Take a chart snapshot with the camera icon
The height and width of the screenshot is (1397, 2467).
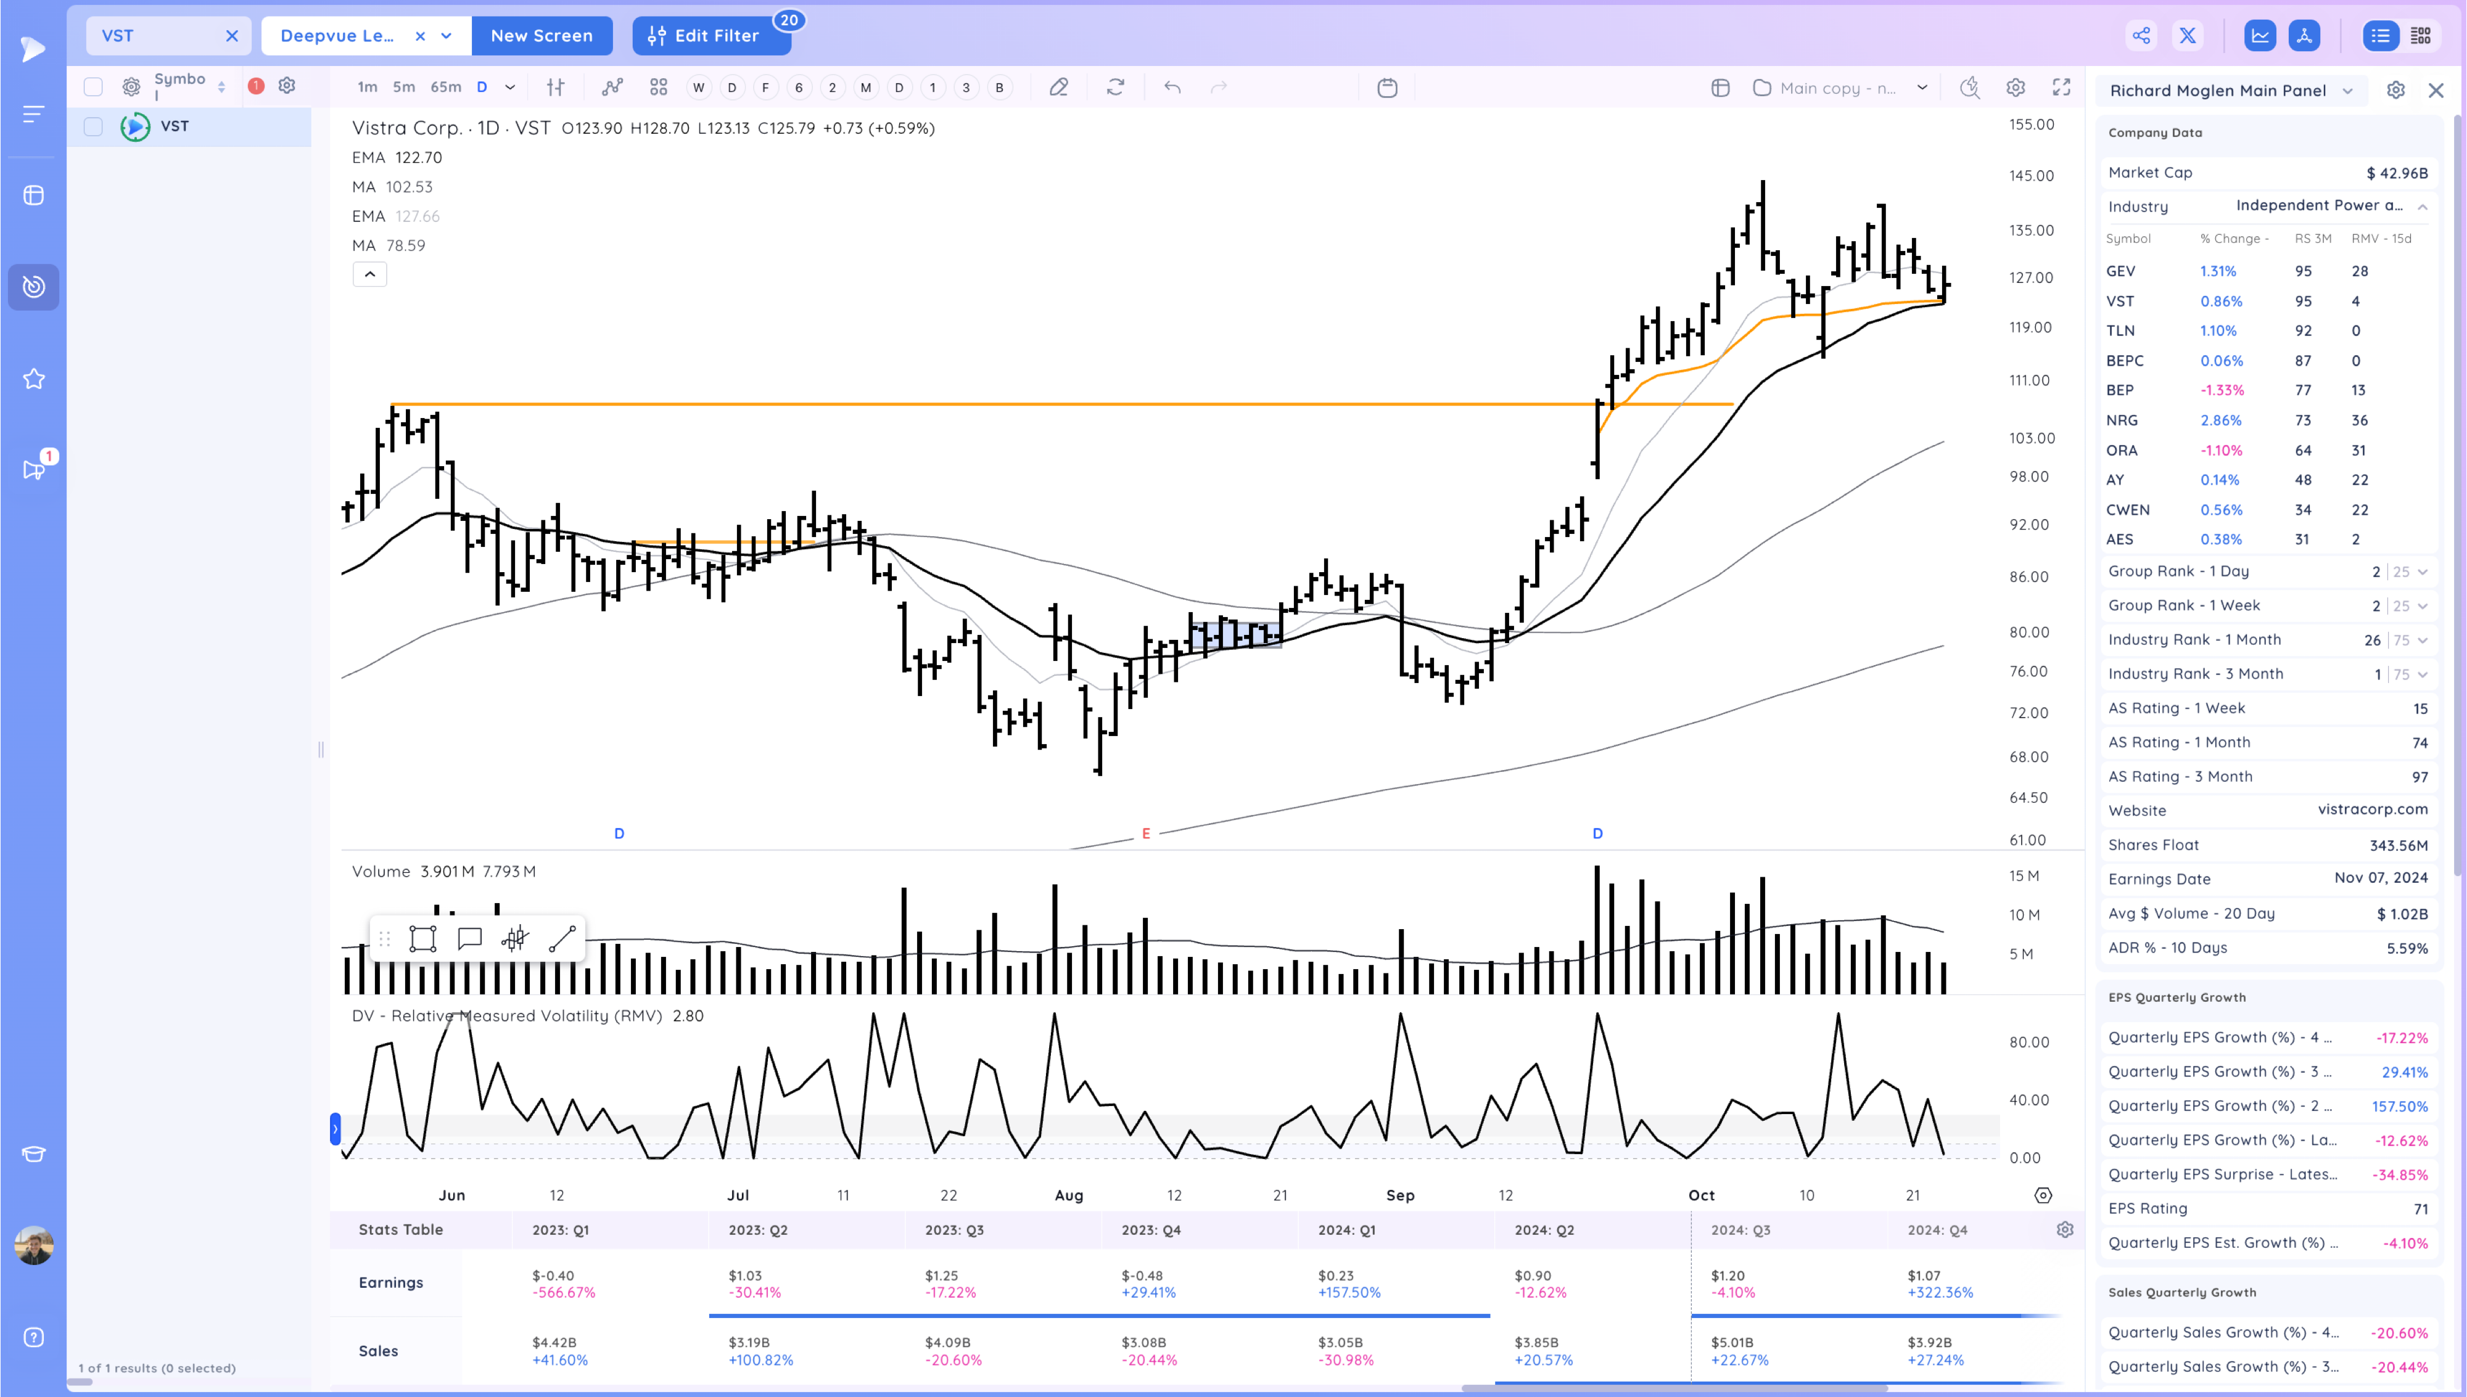click(1969, 88)
